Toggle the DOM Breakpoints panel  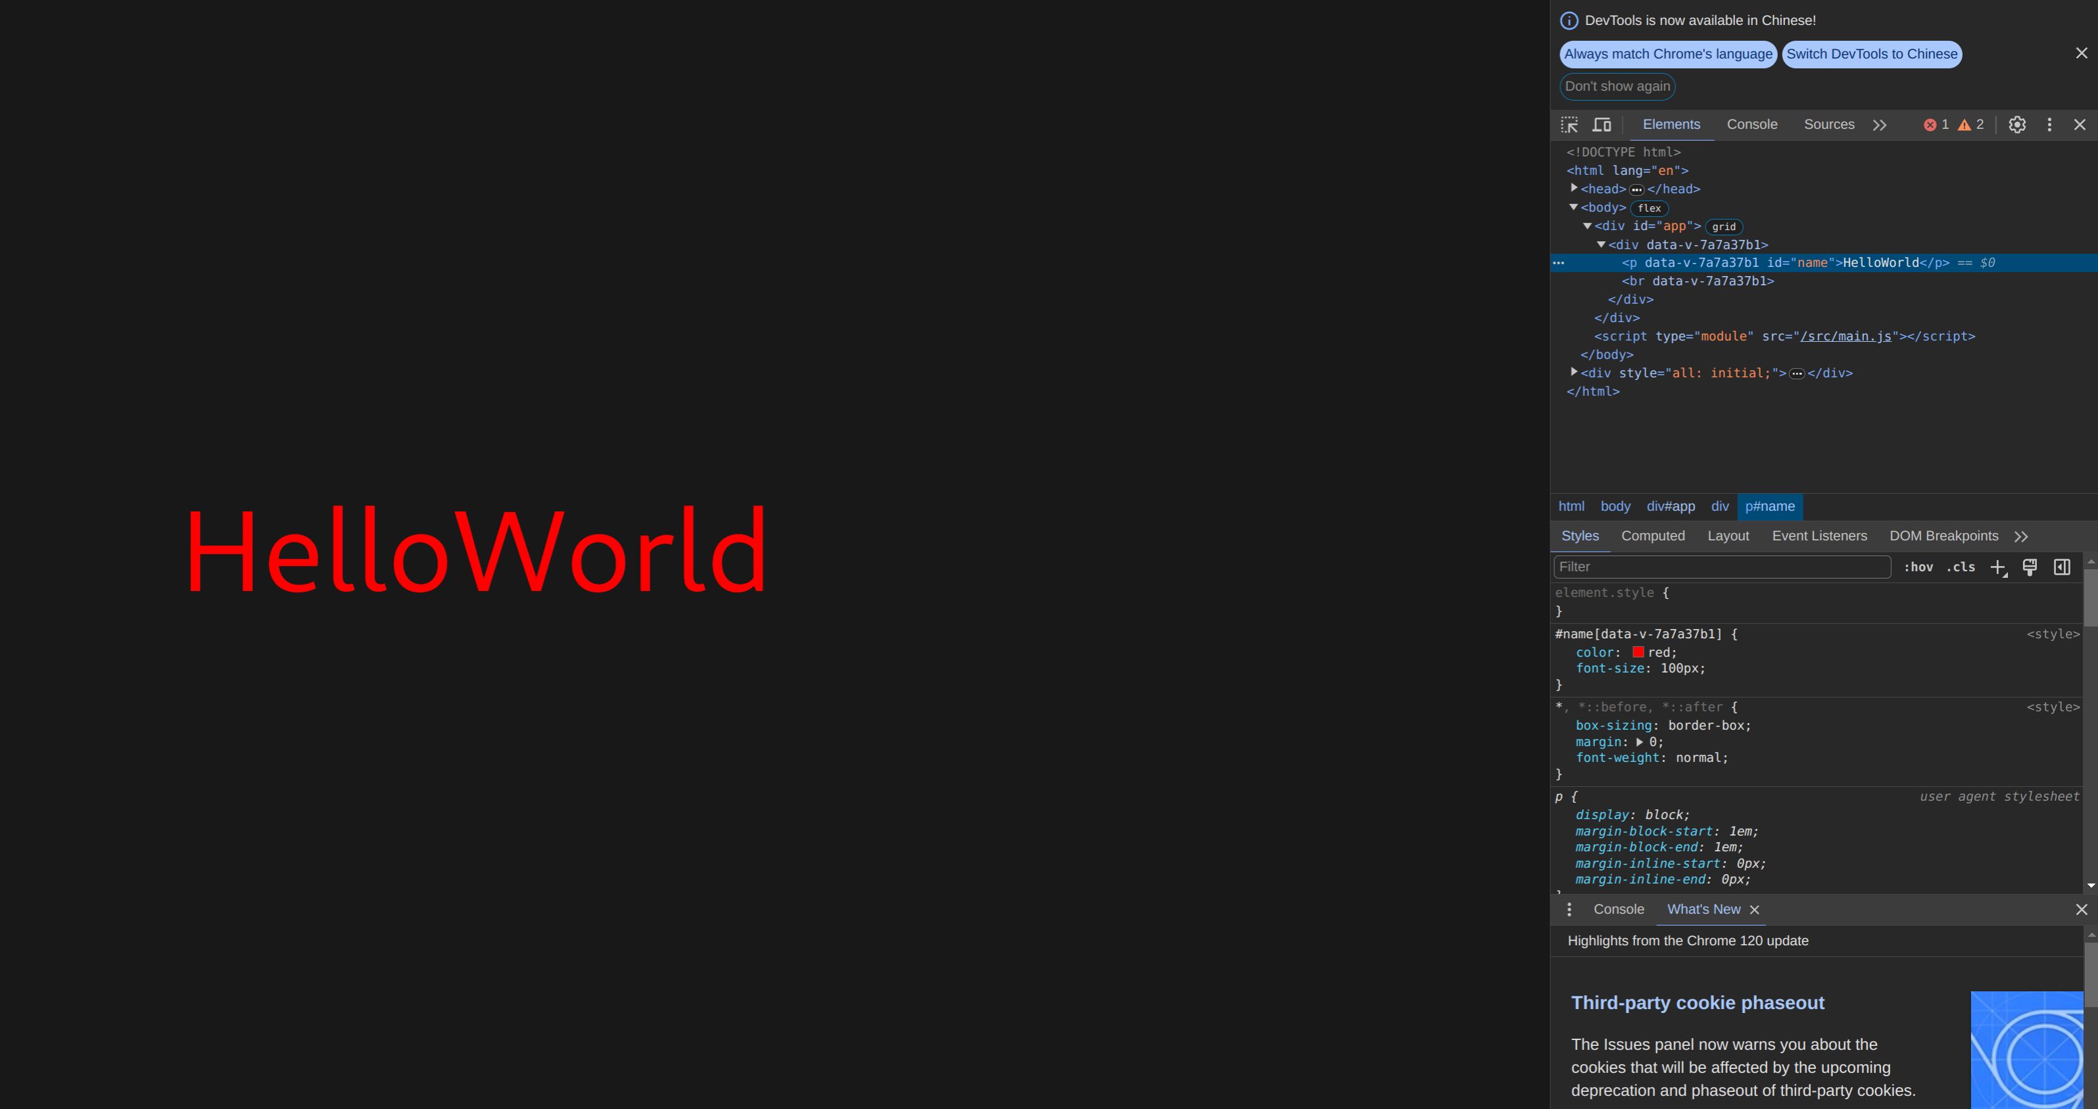(1943, 536)
